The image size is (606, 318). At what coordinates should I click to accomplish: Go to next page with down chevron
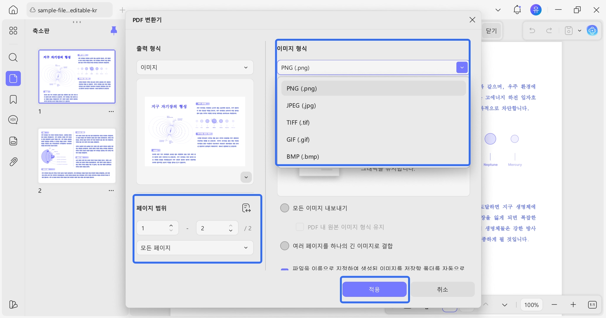click(505, 305)
